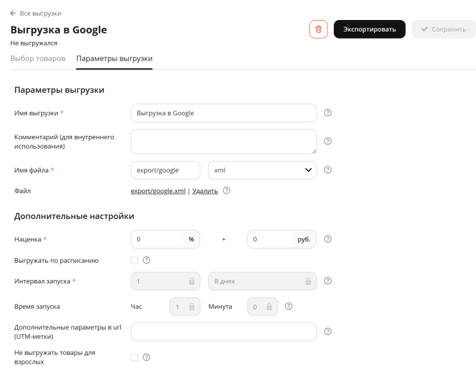
Task: Click the back arrow next to Все выгрузки
Action: [x=13, y=13]
